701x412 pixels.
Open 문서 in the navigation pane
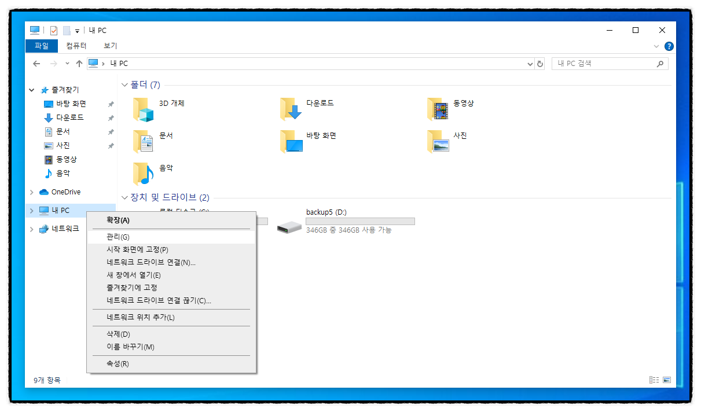pos(63,131)
